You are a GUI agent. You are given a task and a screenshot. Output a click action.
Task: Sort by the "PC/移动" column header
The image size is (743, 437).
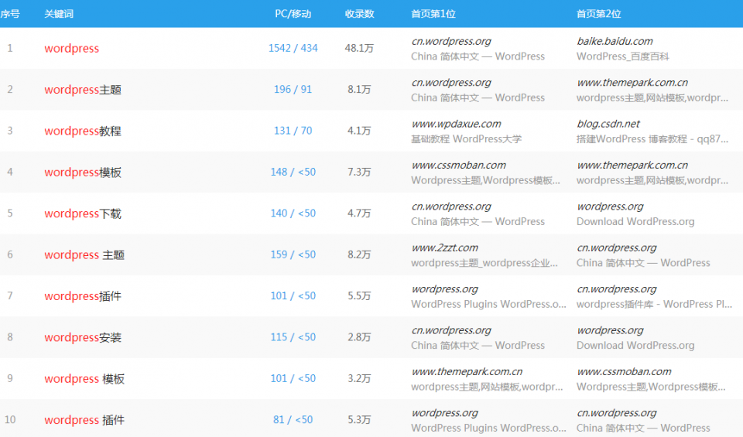(293, 14)
